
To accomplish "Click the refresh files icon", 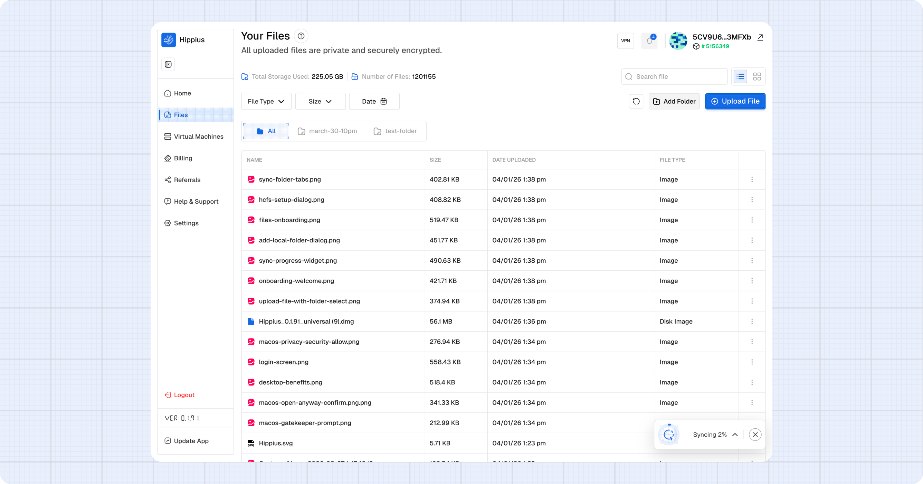I will 636,101.
